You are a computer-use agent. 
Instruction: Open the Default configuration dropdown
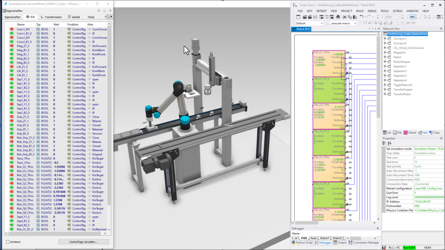(x=321, y=23)
